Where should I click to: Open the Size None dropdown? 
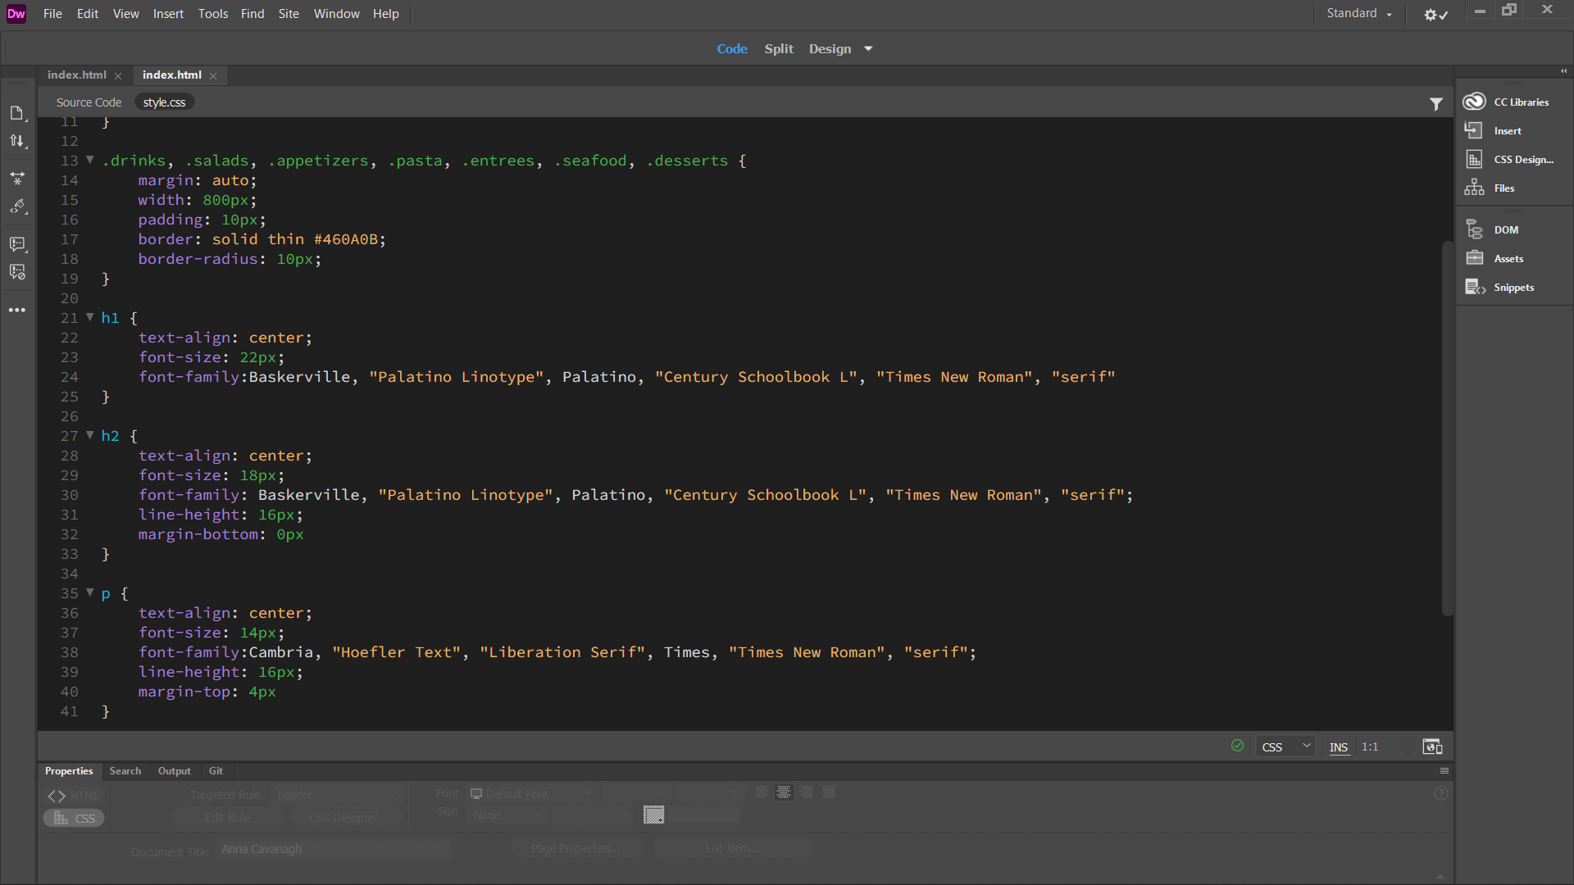click(506, 815)
